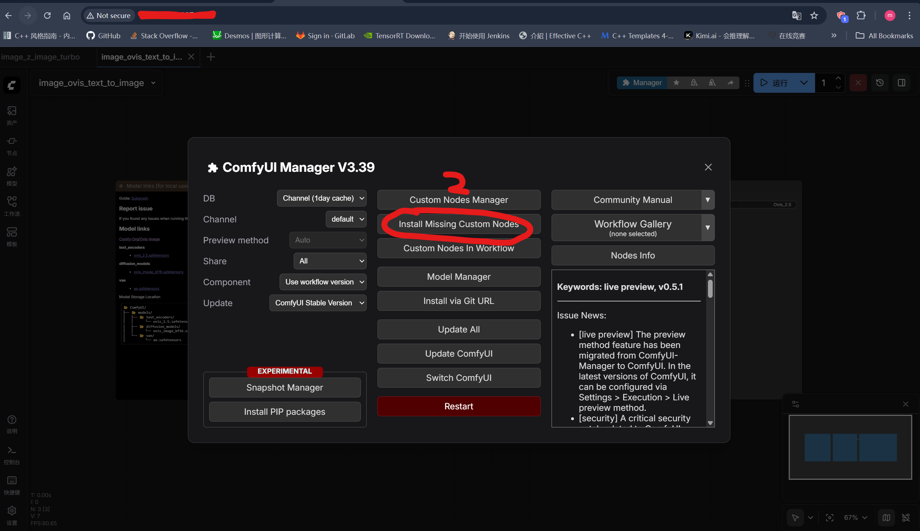
Task: Expand the ComfyUI Stable Version update selector
Action: click(317, 303)
